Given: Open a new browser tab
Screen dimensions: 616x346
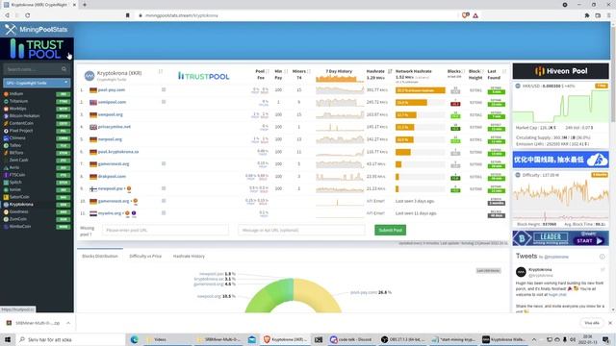Looking at the screenshot, I should pos(84,5).
